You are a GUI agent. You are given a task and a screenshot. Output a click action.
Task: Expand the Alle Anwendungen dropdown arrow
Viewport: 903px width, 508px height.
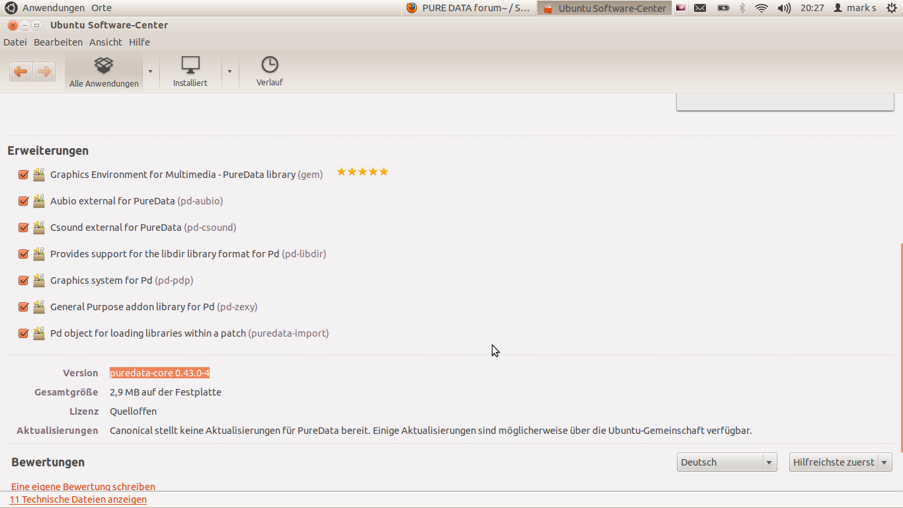(x=151, y=71)
